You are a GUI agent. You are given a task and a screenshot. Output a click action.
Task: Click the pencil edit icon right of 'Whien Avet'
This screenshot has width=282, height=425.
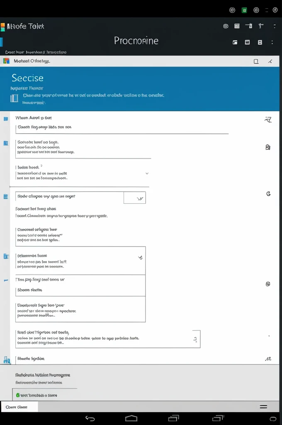268,120
